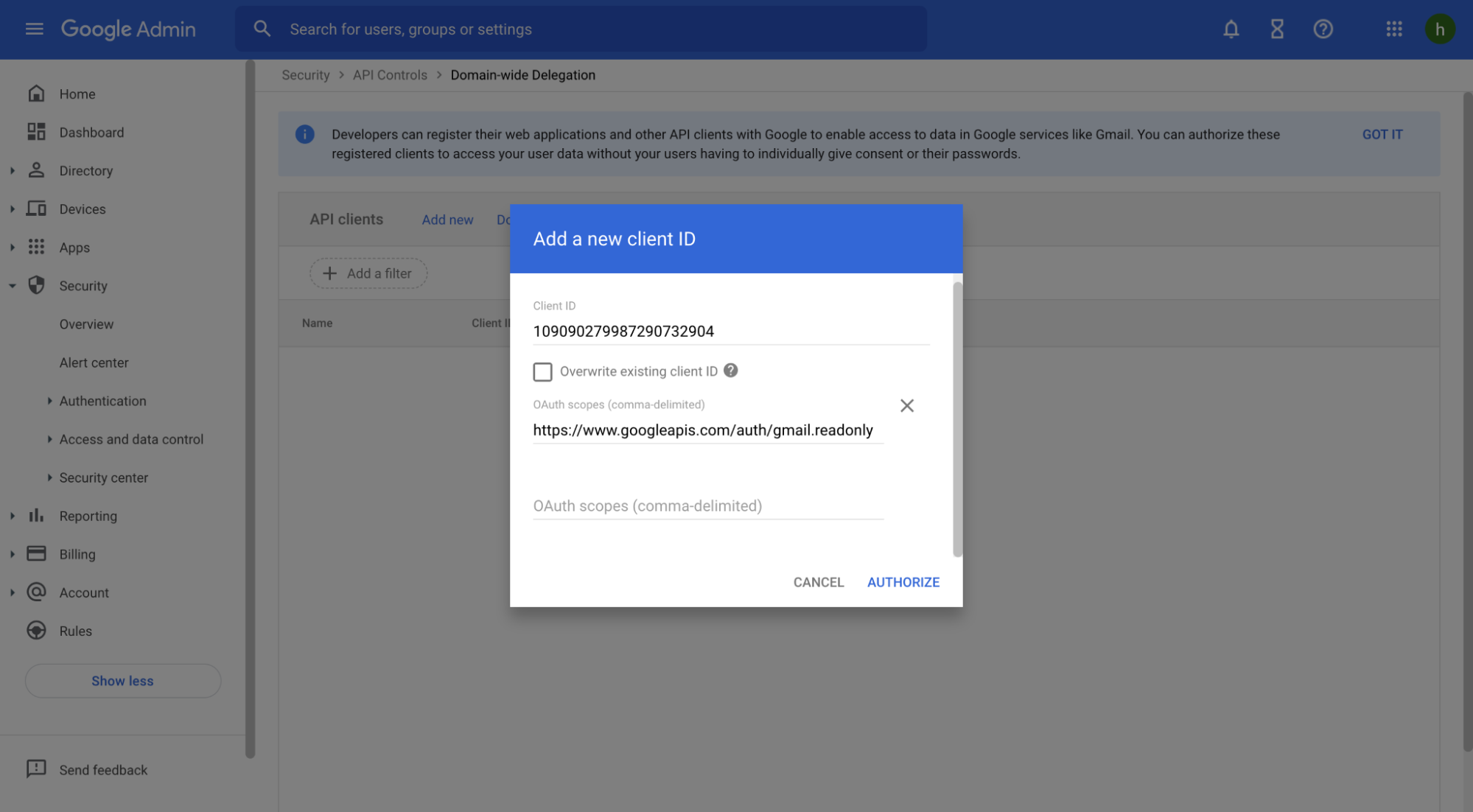Click Show less button
This screenshot has width=1473, height=812.
(x=123, y=681)
